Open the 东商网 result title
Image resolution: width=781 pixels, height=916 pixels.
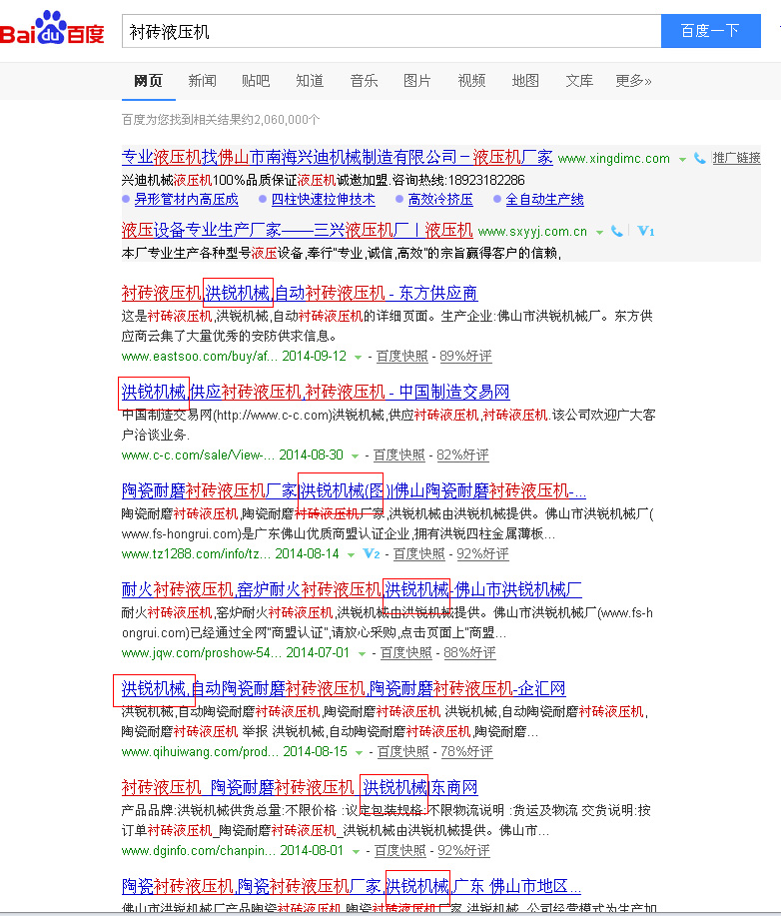(300, 787)
